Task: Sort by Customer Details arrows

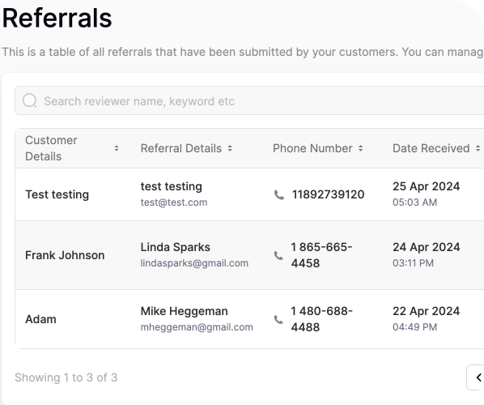Action: [117, 148]
